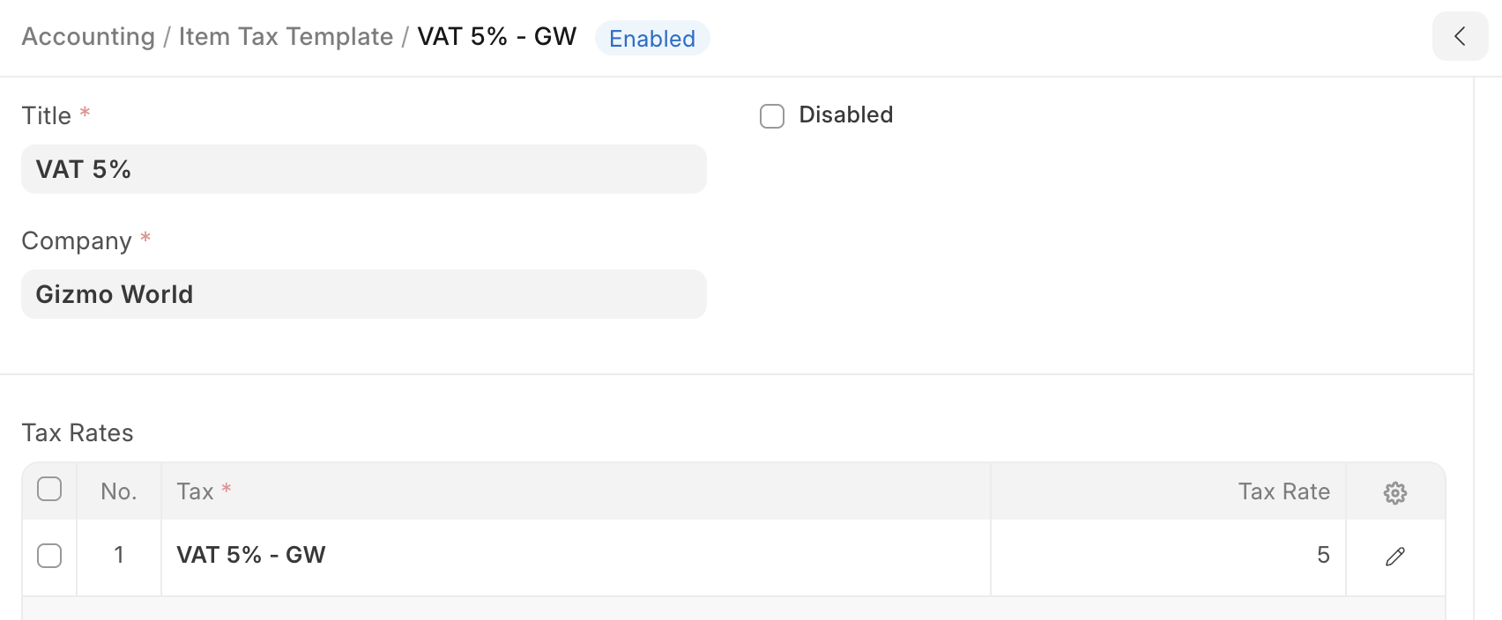The height and width of the screenshot is (620, 1502).
Task: Click row number 1 in Tax Rates
Action: (x=119, y=556)
